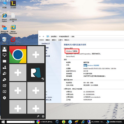Launch the R logo app tile

coord(36,73)
